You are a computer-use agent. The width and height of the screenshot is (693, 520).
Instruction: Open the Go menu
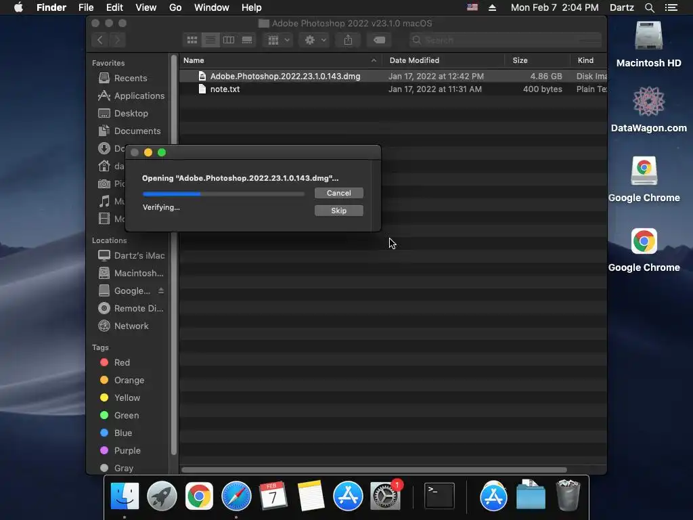coord(175,7)
